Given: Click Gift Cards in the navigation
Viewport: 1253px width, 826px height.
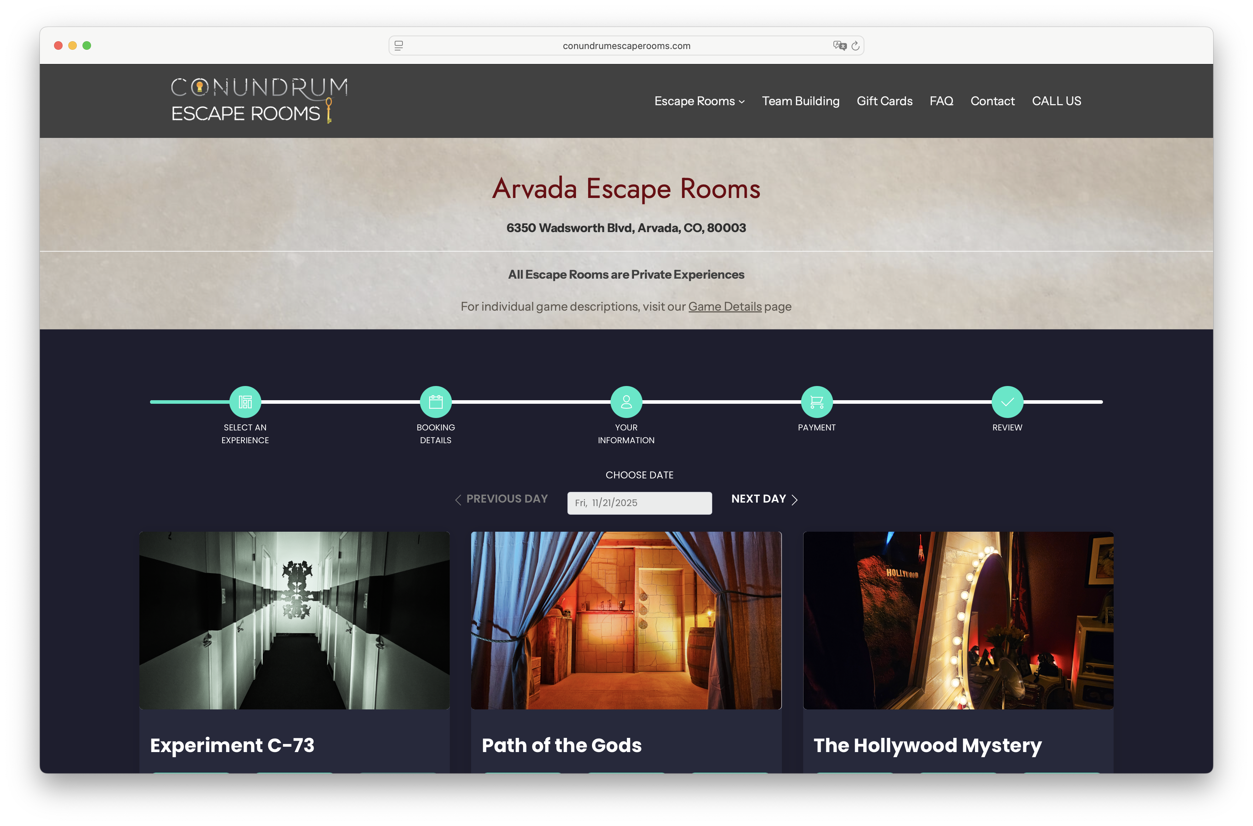Looking at the screenshot, I should click(x=885, y=101).
